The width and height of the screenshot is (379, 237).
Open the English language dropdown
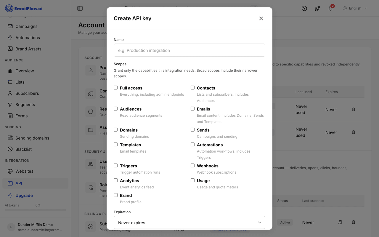pyautogui.click(x=355, y=8)
